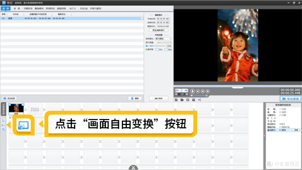Open a project with the folder icon
Screen dimensions: 302x170
point(182,100)
